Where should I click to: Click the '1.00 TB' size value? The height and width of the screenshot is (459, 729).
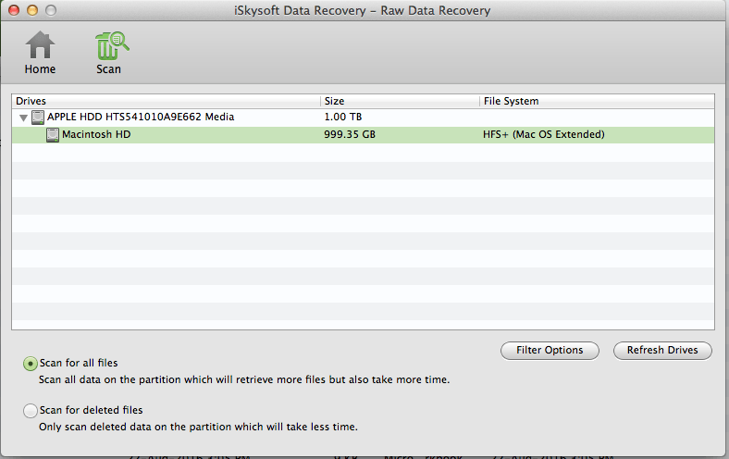pos(342,117)
